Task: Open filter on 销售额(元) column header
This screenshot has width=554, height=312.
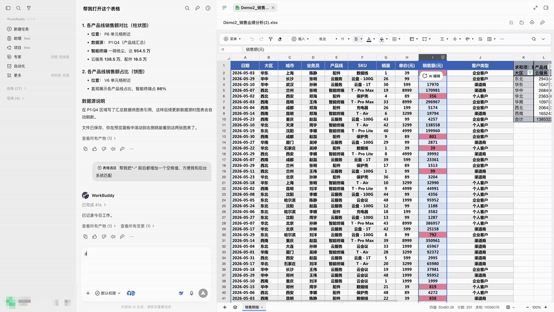Action: pyautogui.click(x=443, y=57)
